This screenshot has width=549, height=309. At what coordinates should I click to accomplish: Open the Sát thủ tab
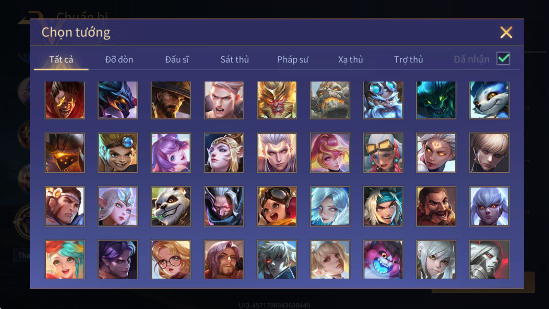235,59
